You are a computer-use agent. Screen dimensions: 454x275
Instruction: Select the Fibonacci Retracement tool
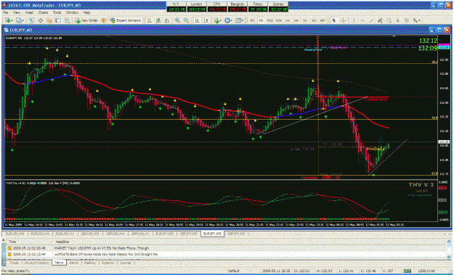(x=389, y=20)
